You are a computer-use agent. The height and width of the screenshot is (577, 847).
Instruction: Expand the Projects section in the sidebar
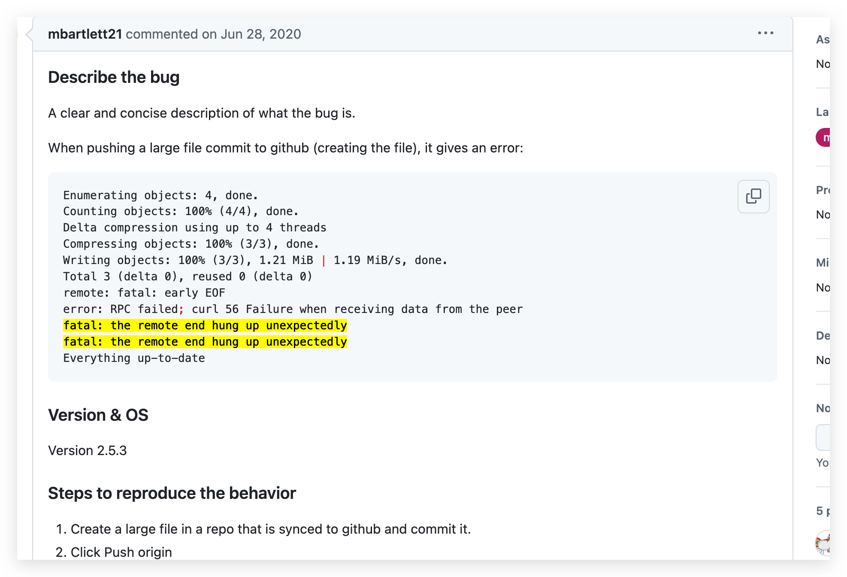823,190
